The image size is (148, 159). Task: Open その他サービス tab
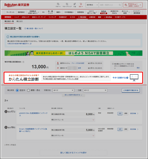(120, 17)
